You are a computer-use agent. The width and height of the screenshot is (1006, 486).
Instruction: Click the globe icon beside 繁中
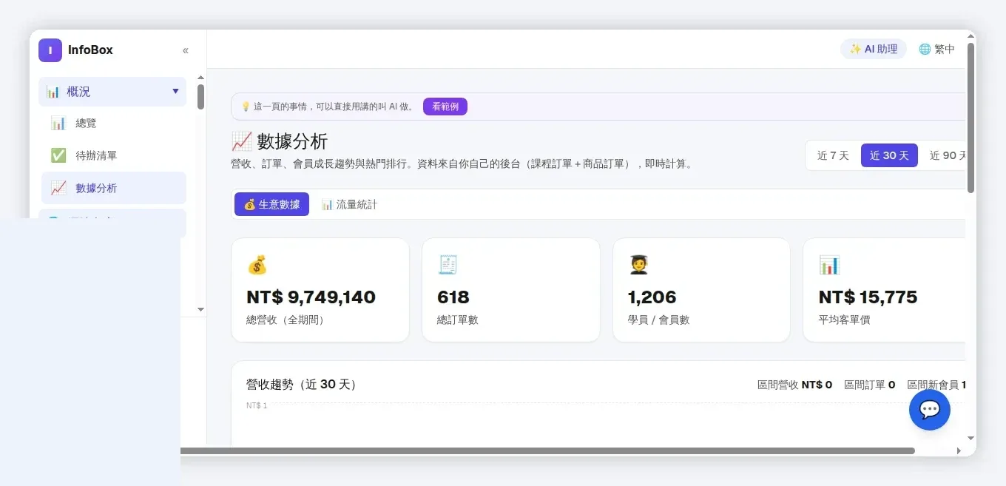pyautogui.click(x=925, y=49)
